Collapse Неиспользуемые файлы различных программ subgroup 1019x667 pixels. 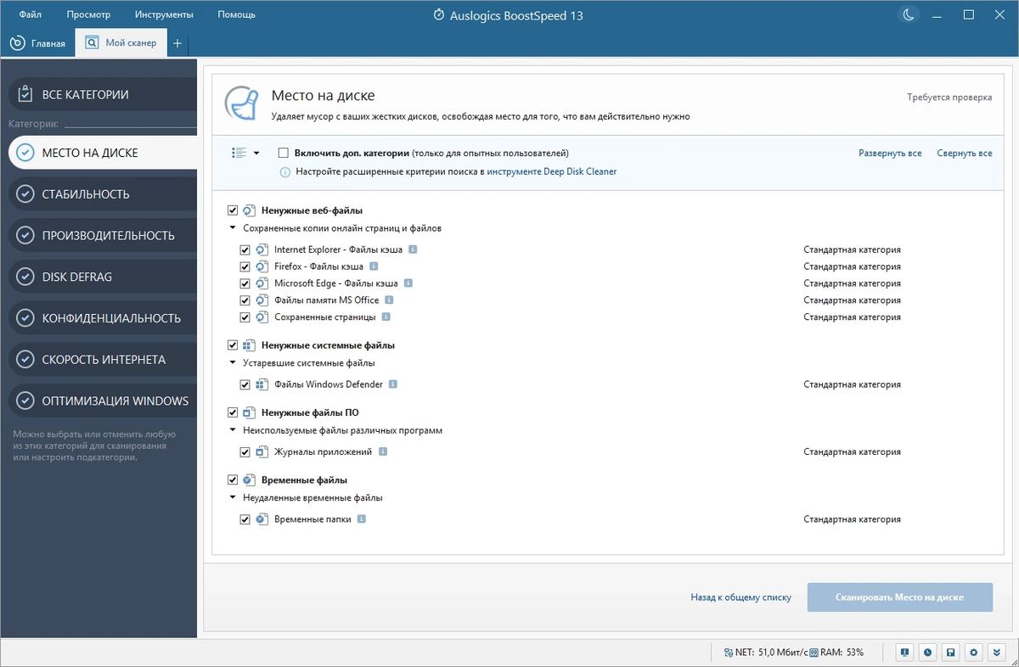233,430
